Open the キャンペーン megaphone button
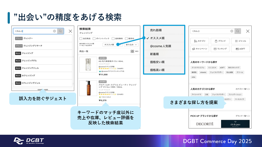The height and width of the screenshot is (147, 262). tap(200, 49)
